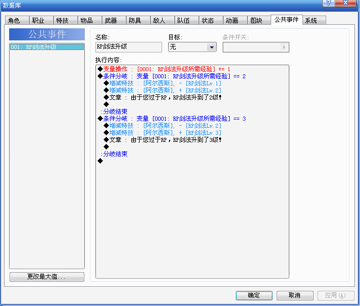
Task: Select the 防具 tab
Action: [x=138, y=20]
